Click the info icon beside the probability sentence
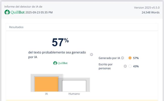The image size is (164, 101). point(91,55)
